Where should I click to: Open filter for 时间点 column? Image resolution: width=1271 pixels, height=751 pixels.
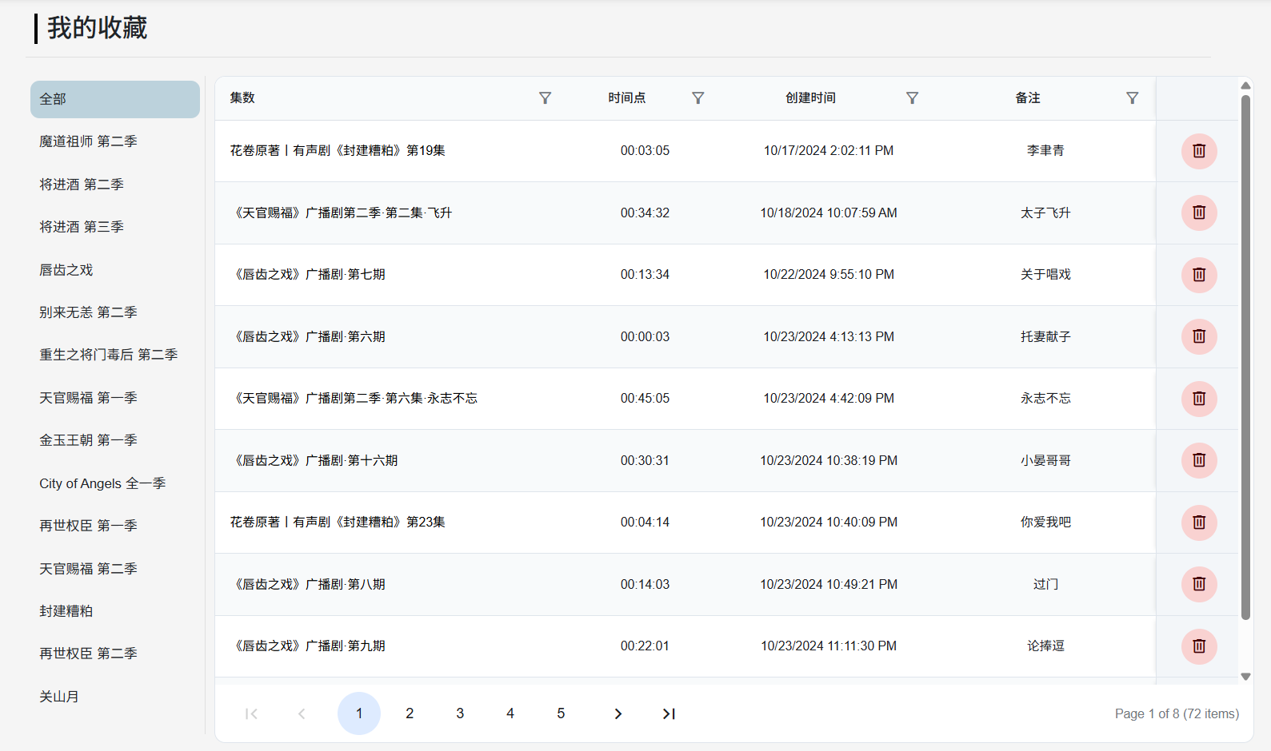697,98
